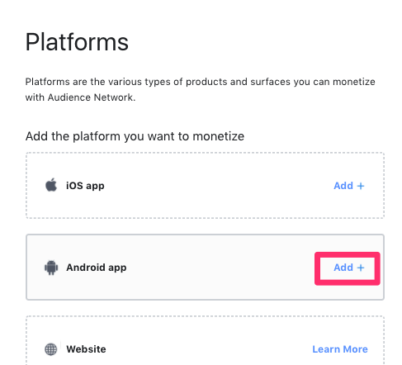Click the word 'monetize' in the description
This screenshot has height=365, width=402.
[354, 82]
